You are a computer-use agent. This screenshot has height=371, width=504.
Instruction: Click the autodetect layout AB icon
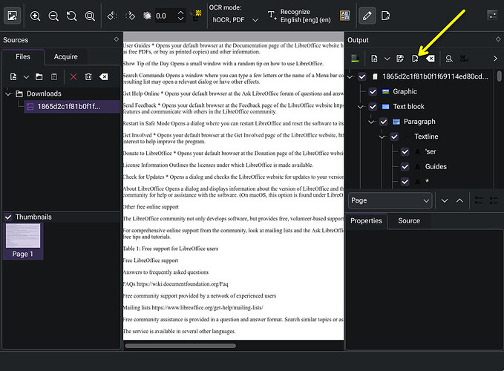pos(345,16)
